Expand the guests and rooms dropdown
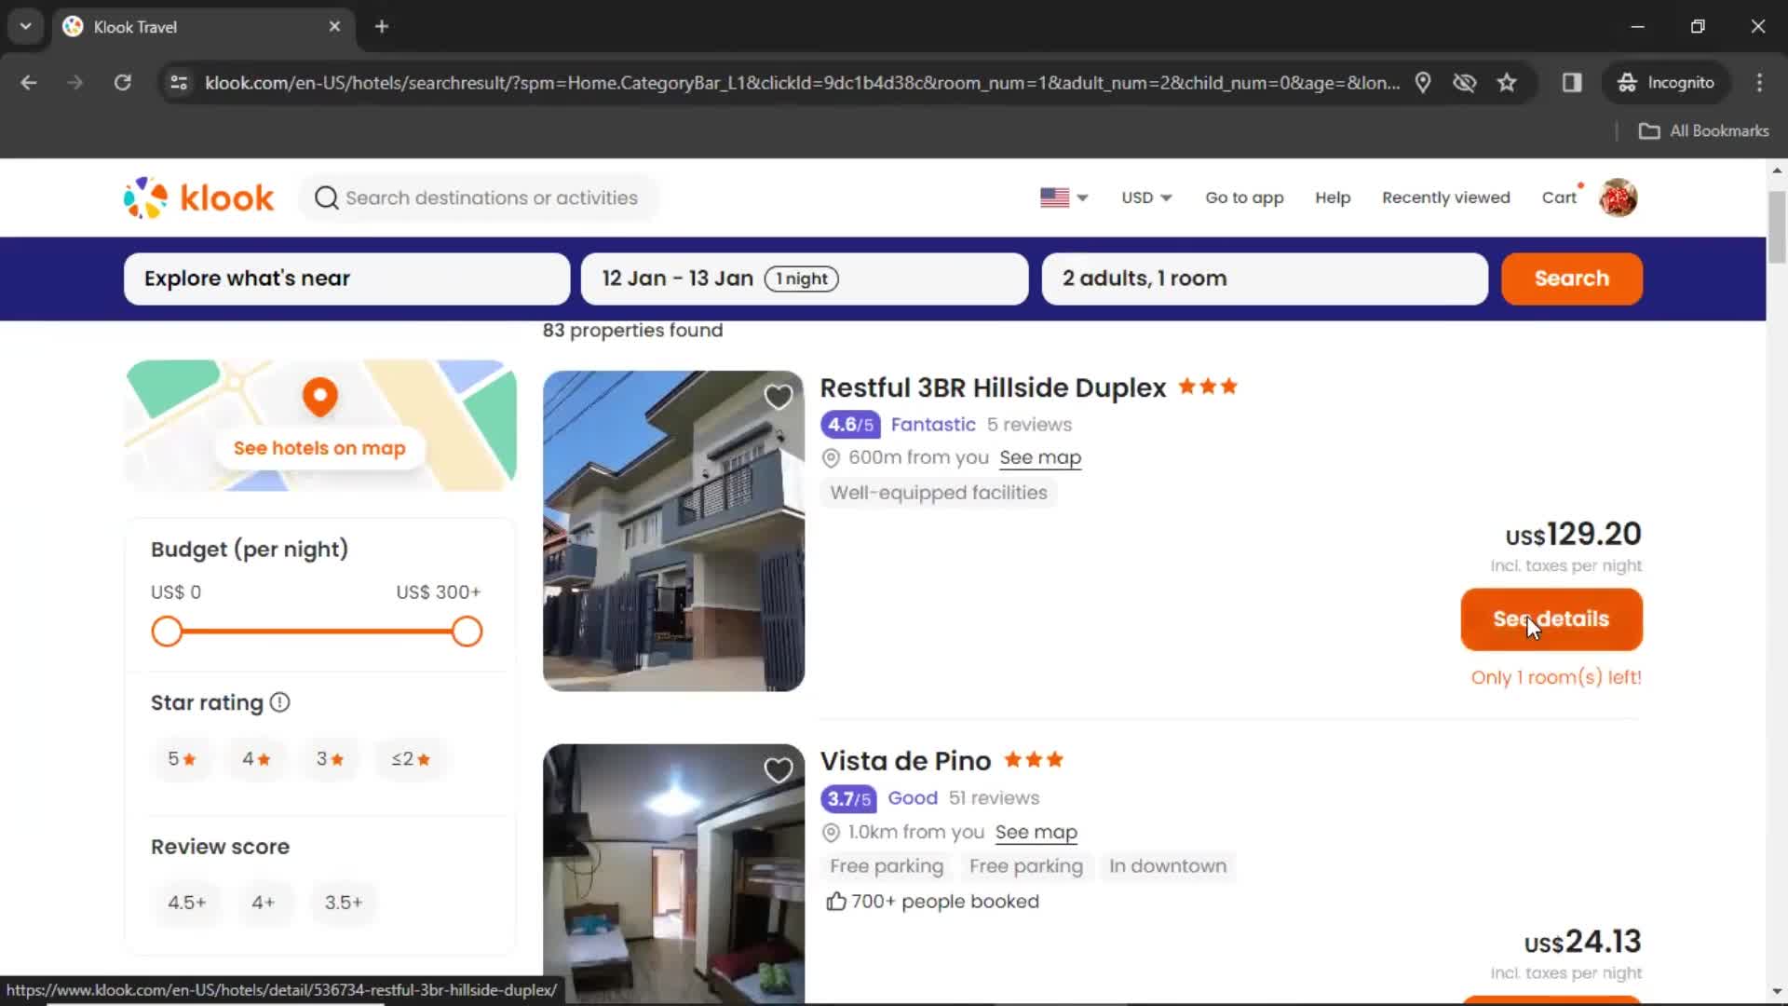This screenshot has height=1006, width=1788. 1265,278
